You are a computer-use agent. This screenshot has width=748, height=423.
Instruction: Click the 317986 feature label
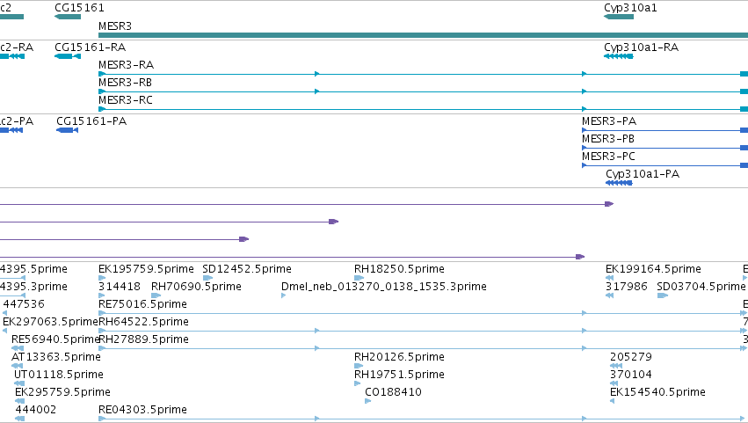click(627, 287)
